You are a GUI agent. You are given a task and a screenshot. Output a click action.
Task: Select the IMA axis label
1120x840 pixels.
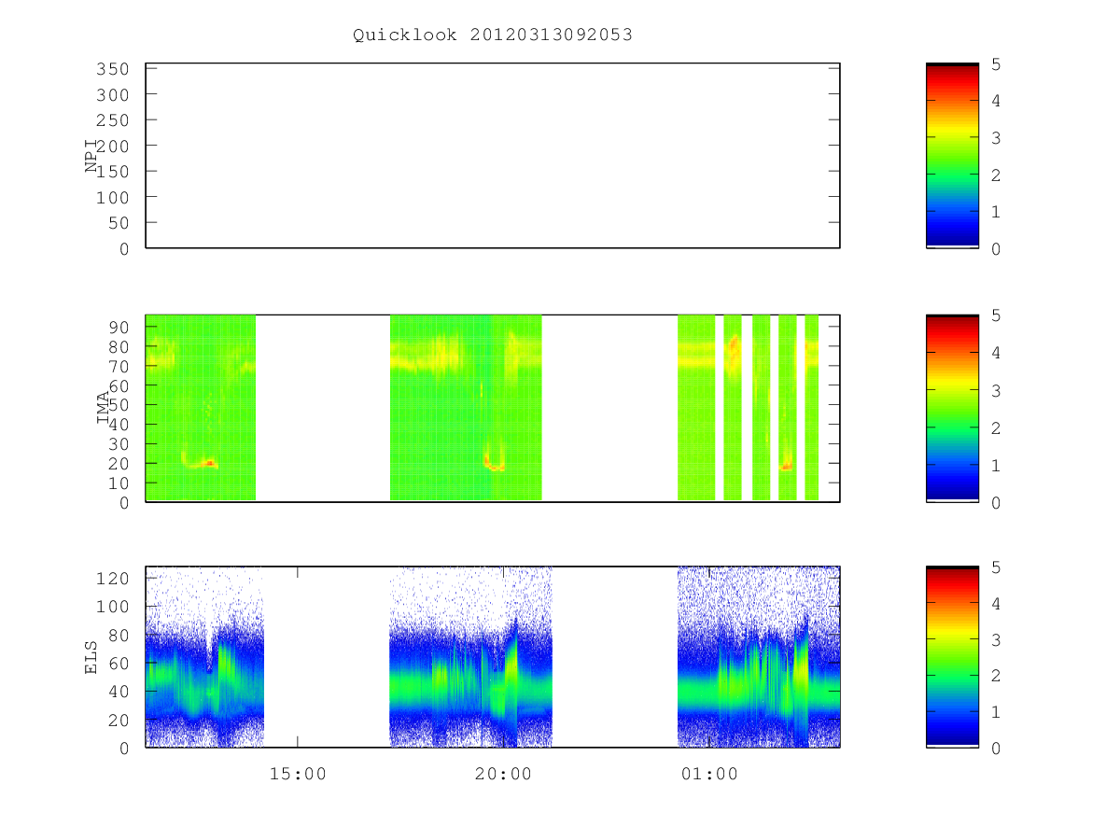pos(103,408)
